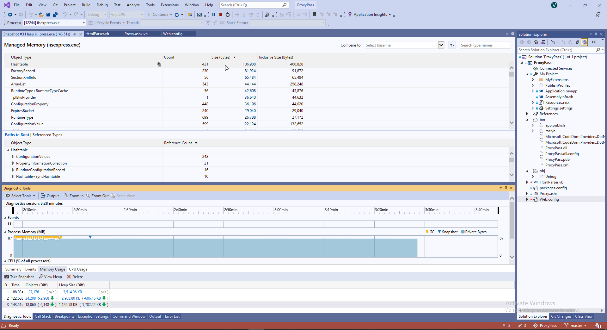Expand the PropertyInformationCollection node

(x=13, y=163)
